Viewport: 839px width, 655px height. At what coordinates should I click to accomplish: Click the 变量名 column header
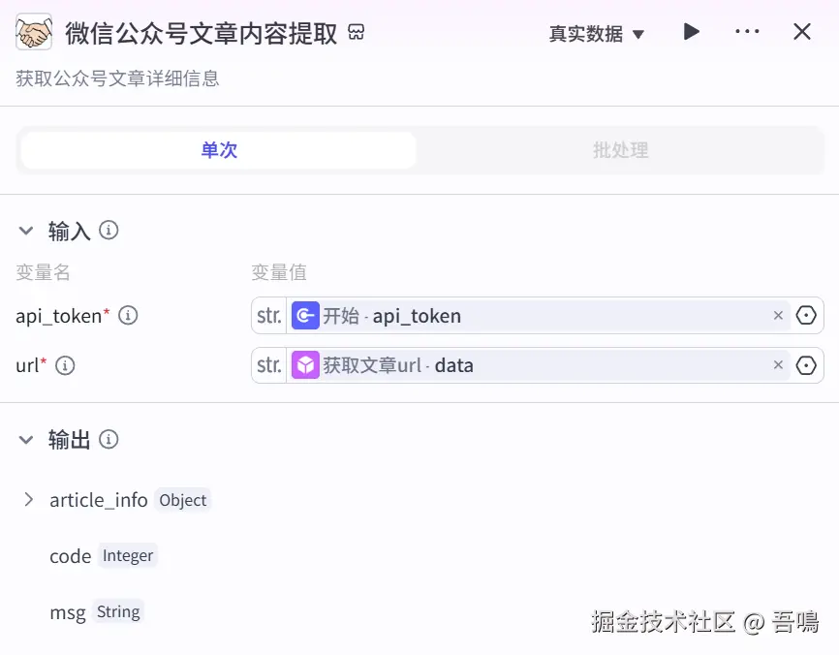pos(43,272)
